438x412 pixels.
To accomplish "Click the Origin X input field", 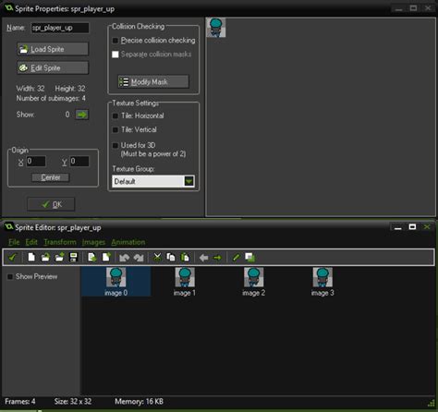I will point(36,161).
